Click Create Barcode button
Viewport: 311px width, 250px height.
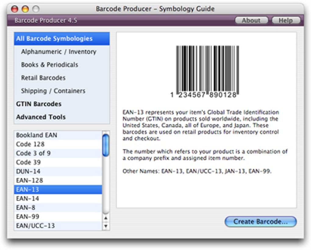coord(260,222)
